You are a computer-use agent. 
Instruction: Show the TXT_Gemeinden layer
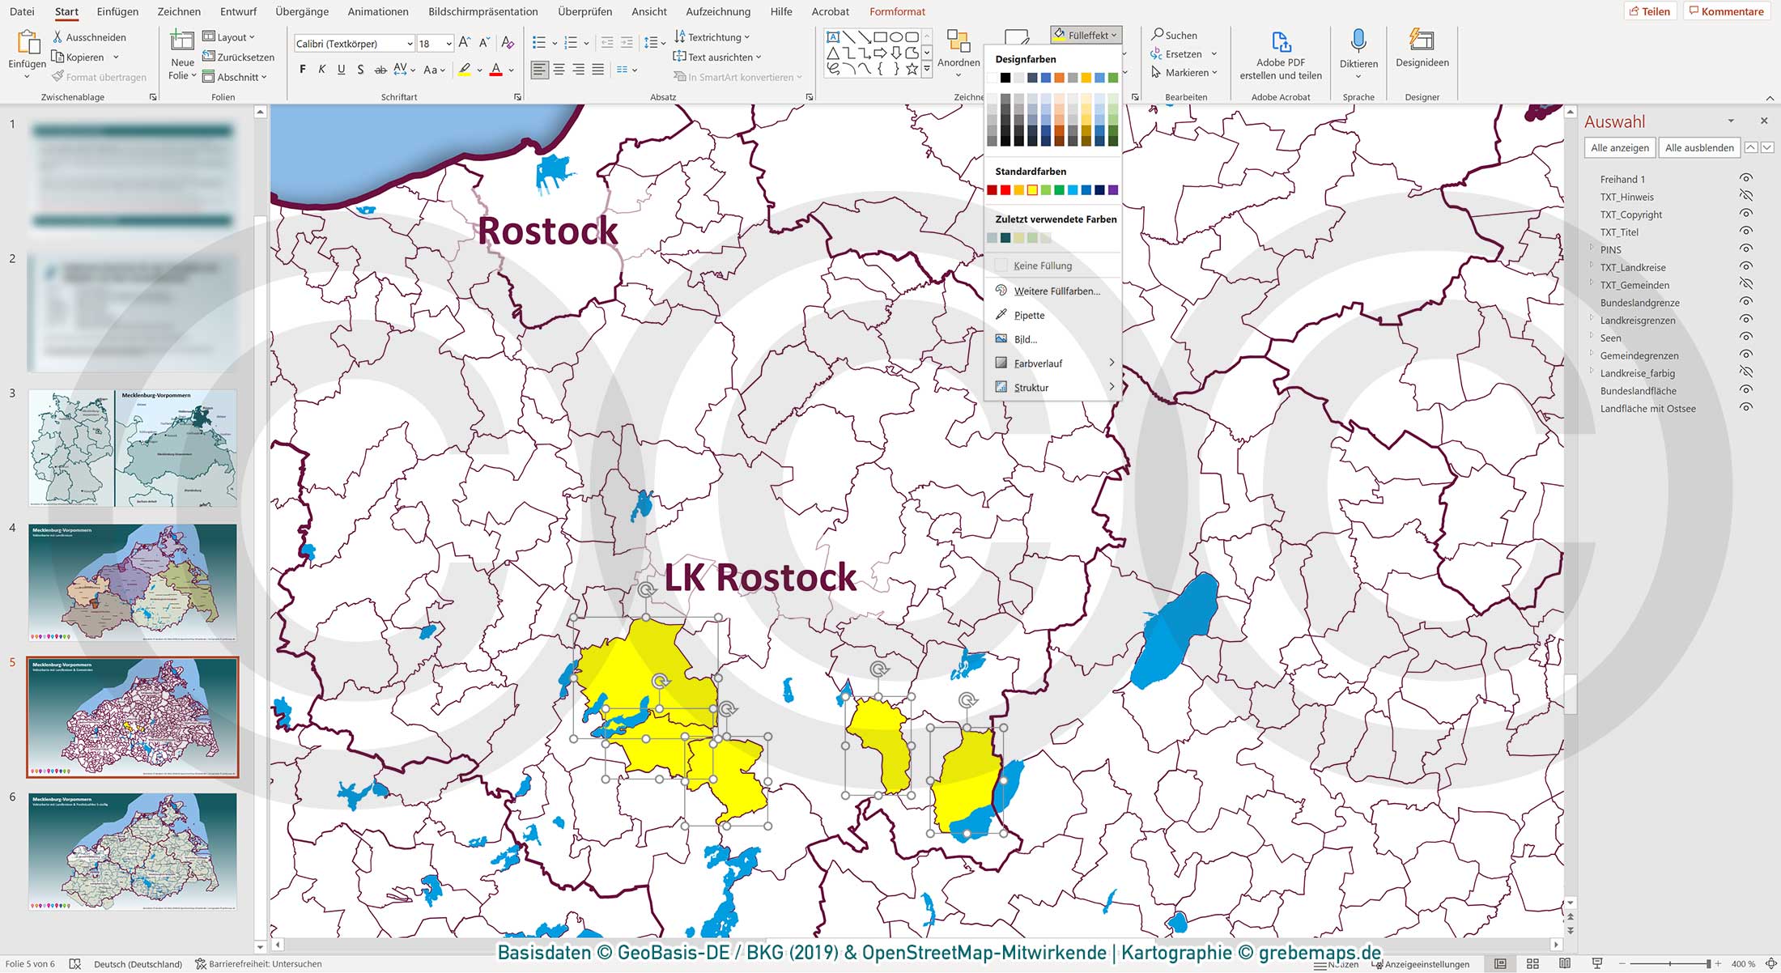pos(1746,285)
